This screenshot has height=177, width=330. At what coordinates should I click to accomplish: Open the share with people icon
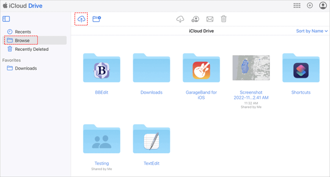coord(195,19)
